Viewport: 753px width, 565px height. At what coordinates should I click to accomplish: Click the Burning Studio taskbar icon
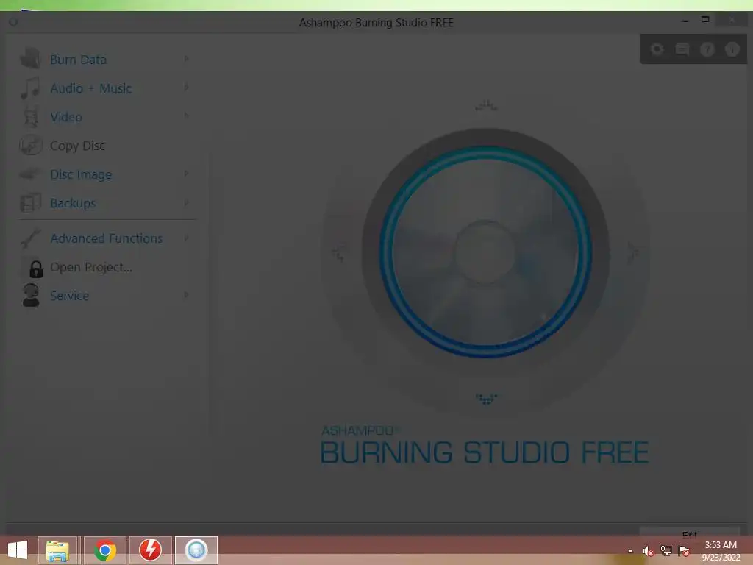coord(196,550)
